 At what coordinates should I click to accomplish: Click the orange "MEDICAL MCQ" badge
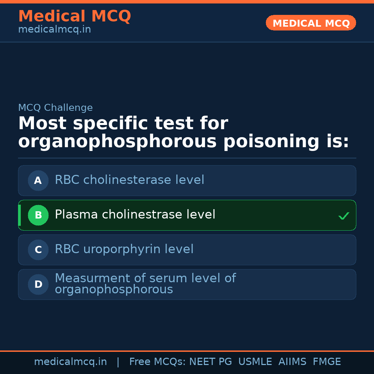[311, 23]
